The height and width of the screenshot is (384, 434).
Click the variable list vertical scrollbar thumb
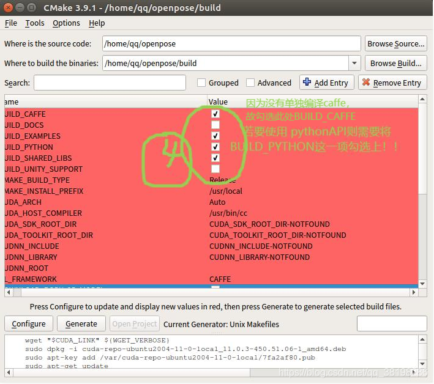click(422, 149)
